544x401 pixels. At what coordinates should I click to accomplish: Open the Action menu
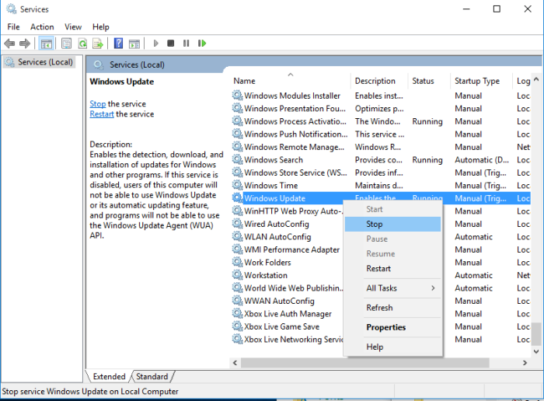[42, 26]
